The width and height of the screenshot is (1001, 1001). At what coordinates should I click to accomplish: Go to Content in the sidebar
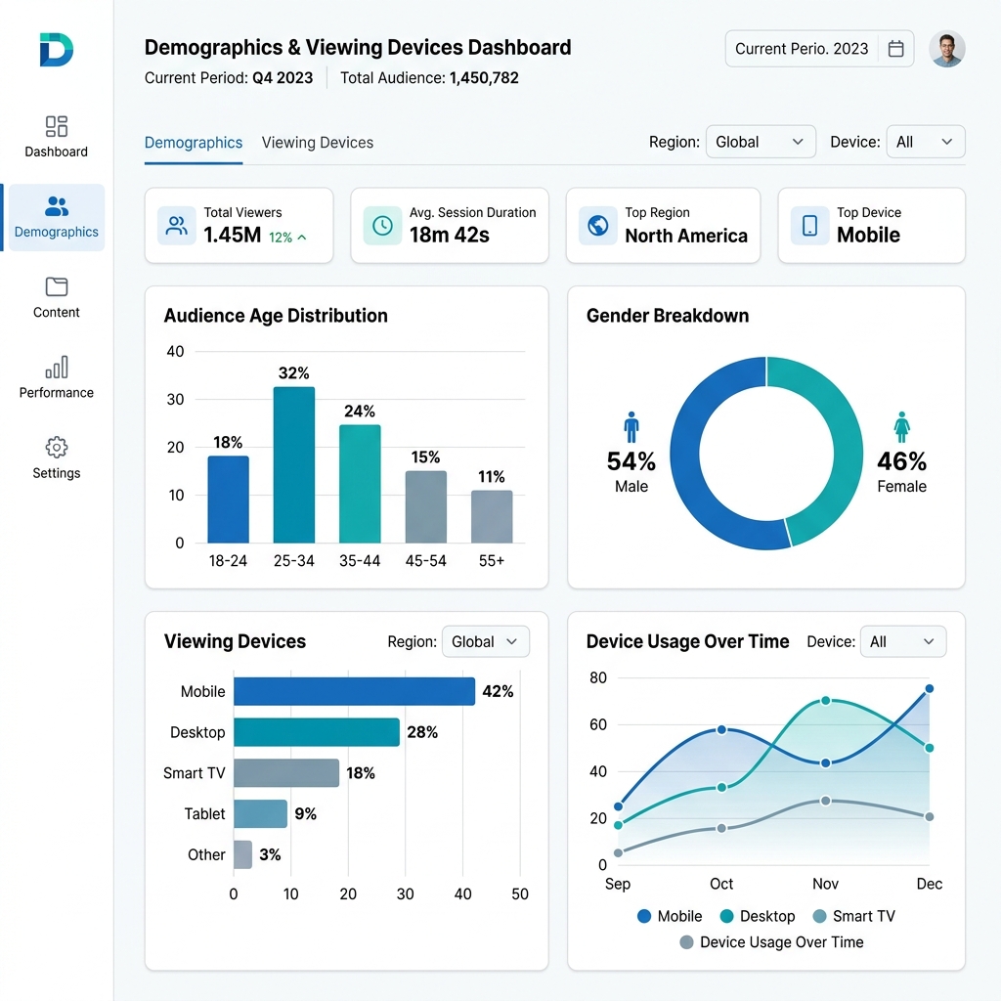point(56,297)
